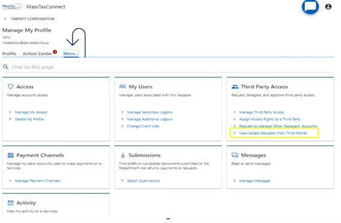Click the MassTaxConnect title text
Screen dimensions: 341x223
46,7
